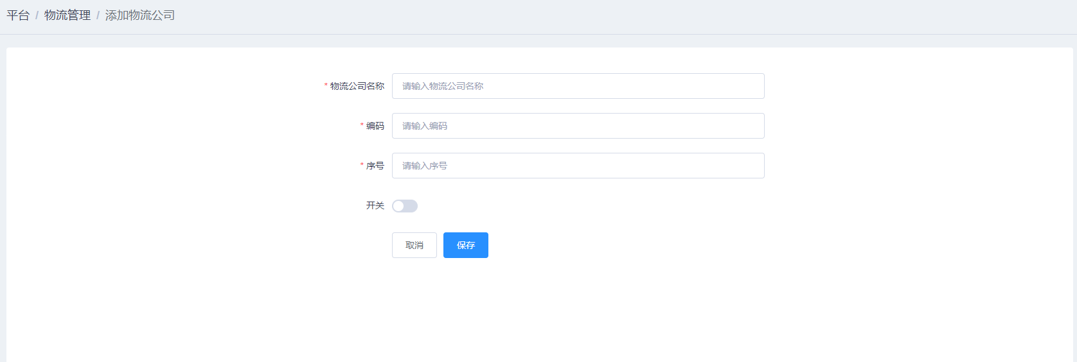Click the slash separator after 平台

[x=37, y=15]
